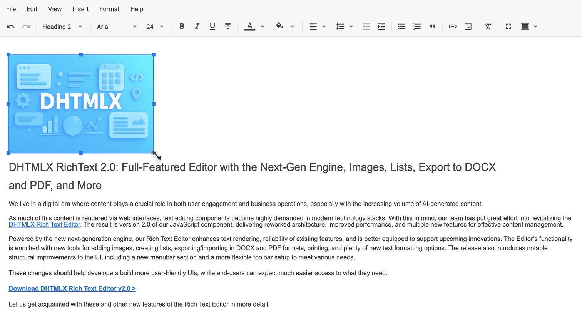
Task: Click the decrease indent icon
Action: tap(366, 26)
